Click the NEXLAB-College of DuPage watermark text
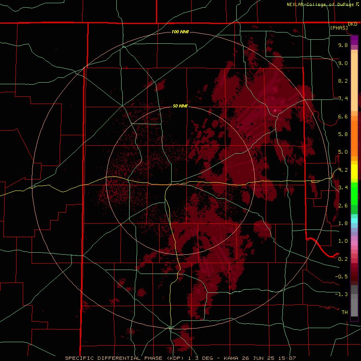 pyautogui.click(x=320, y=4)
